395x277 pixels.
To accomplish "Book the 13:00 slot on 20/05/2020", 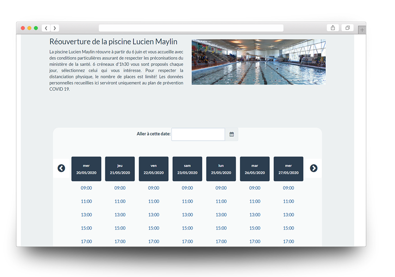I will tap(86, 215).
